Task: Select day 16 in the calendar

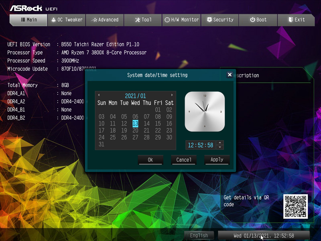Action: [169, 124]
